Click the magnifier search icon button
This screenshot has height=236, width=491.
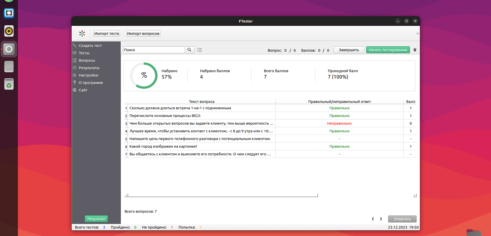click(x=189, y=50)
